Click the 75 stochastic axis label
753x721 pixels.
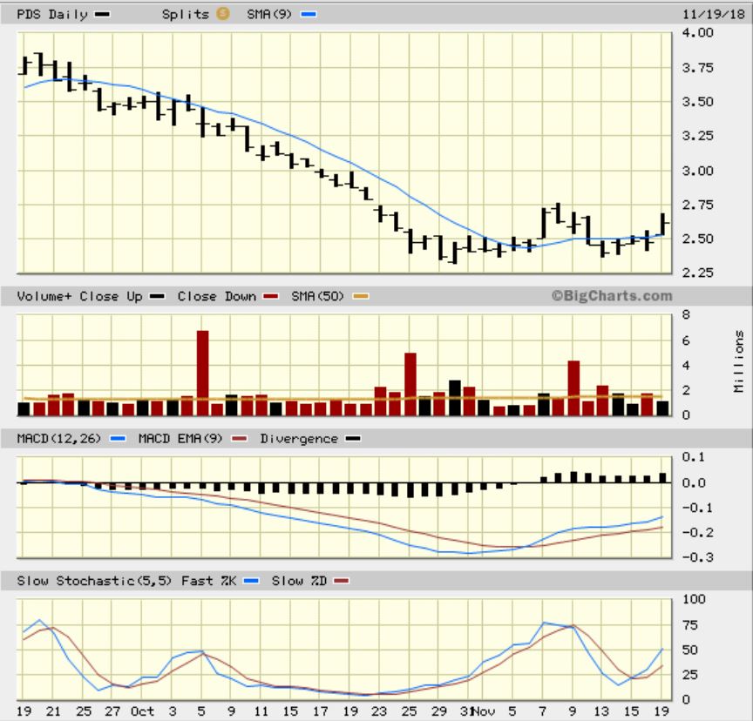point(689,625)
